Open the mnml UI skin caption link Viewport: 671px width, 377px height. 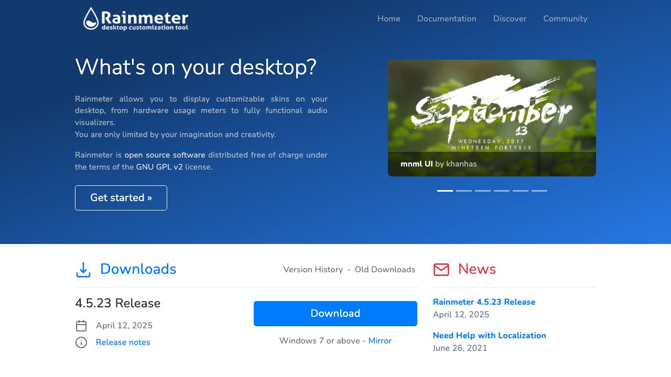click(x=417, y=164)
